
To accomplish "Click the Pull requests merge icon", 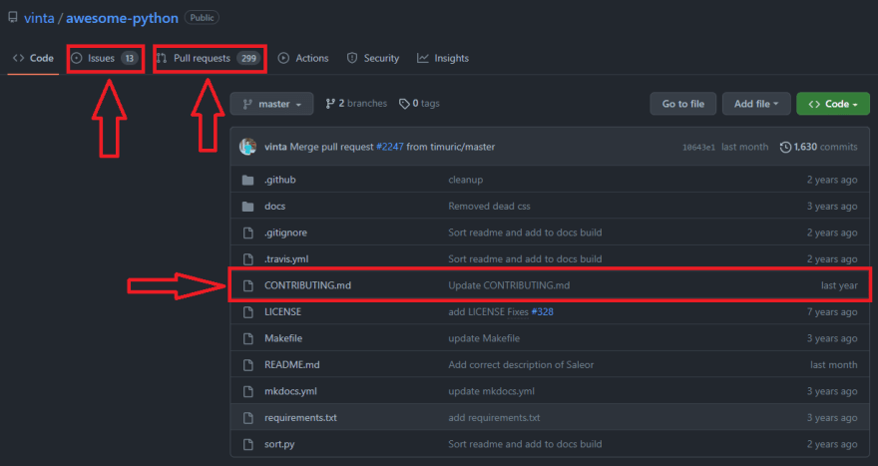I will tap(162, 58).
